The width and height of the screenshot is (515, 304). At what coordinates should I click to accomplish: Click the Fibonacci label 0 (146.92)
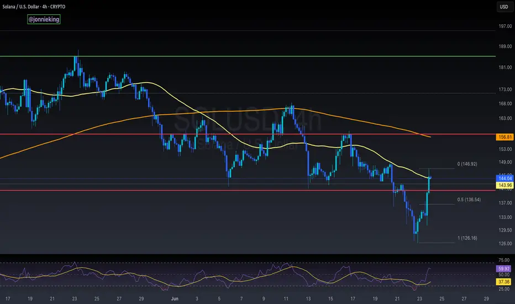coord(467,164)
